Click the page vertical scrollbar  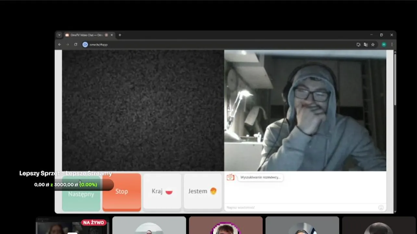[395, 80]
